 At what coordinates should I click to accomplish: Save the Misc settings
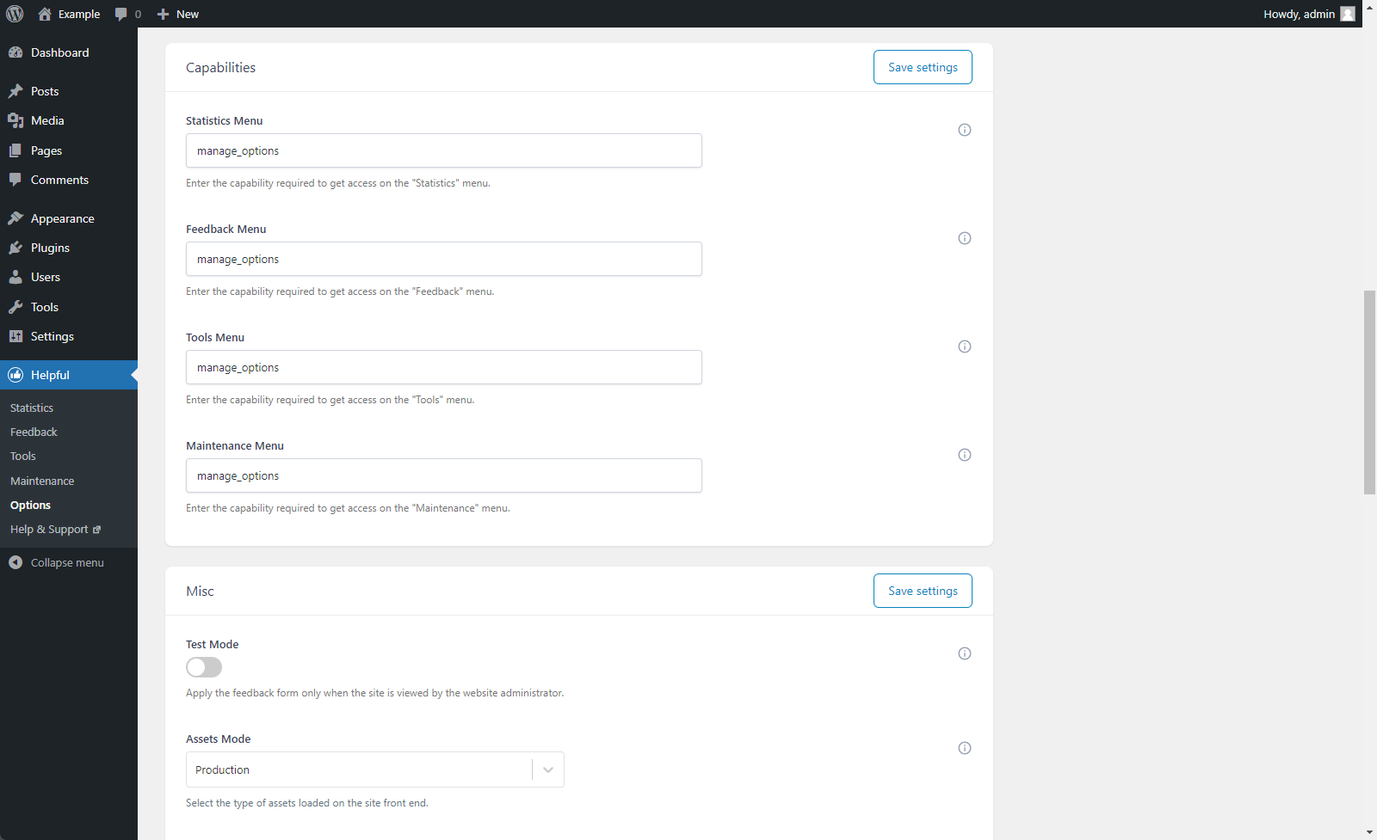point(923,591)
